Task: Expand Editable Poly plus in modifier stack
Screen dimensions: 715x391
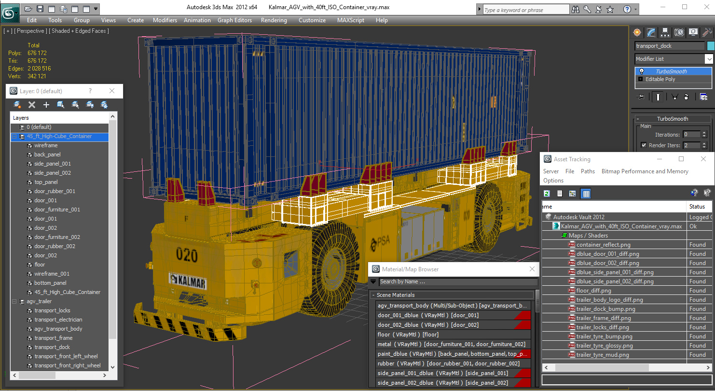Action: [641, 79]
